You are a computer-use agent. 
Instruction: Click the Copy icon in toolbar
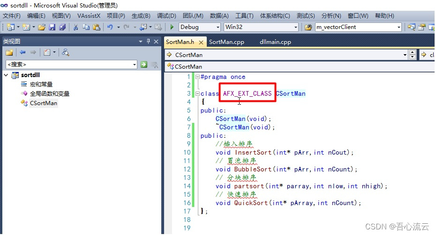tap(86, 27)
